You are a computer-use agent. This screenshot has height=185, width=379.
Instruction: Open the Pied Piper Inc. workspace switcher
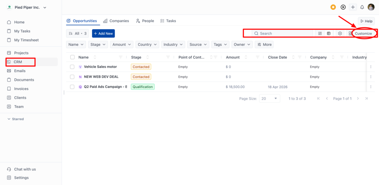[26, 7]
